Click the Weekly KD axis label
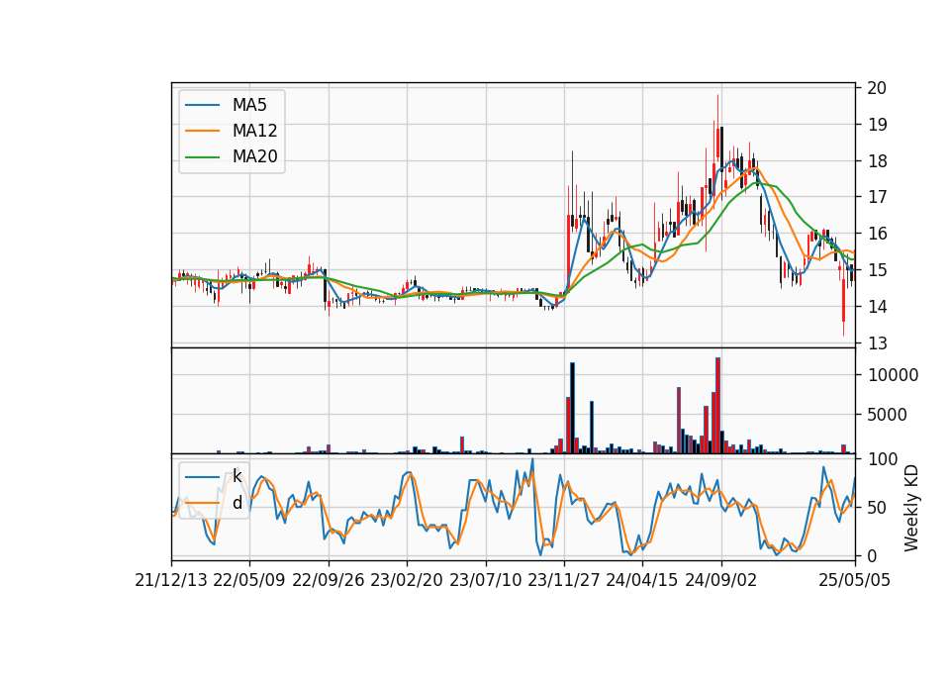The height and width of the screenshot is (683, 950). pyautogui.click(x=911, y=508)
